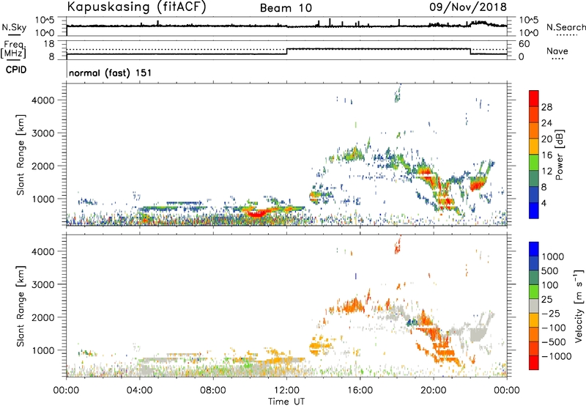
Task: Click the 'Freq. [MHz]' axis label
Action: point(14,50)
